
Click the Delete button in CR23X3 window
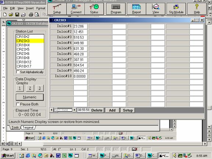pyautogui.click(x=97, y=110)
